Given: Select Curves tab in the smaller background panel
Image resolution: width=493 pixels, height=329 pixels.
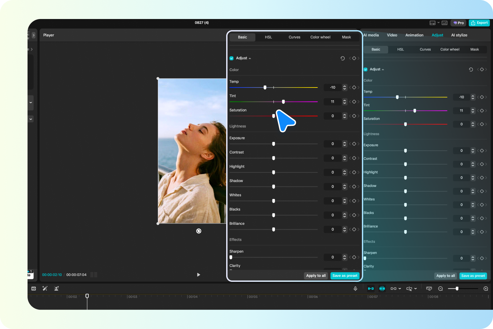Looking at the screenshot, I should click(x=425, y=49).
